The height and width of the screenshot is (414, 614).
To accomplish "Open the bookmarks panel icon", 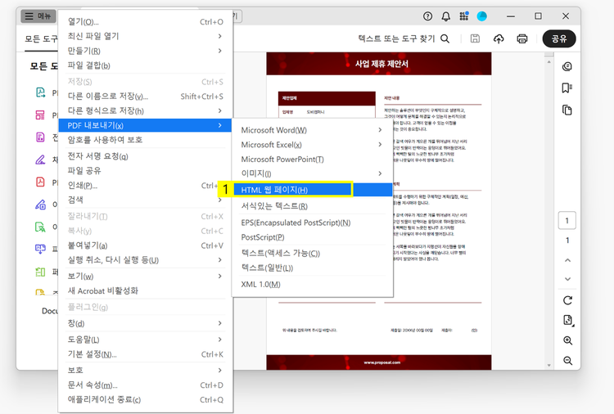I will pos(567,88).
